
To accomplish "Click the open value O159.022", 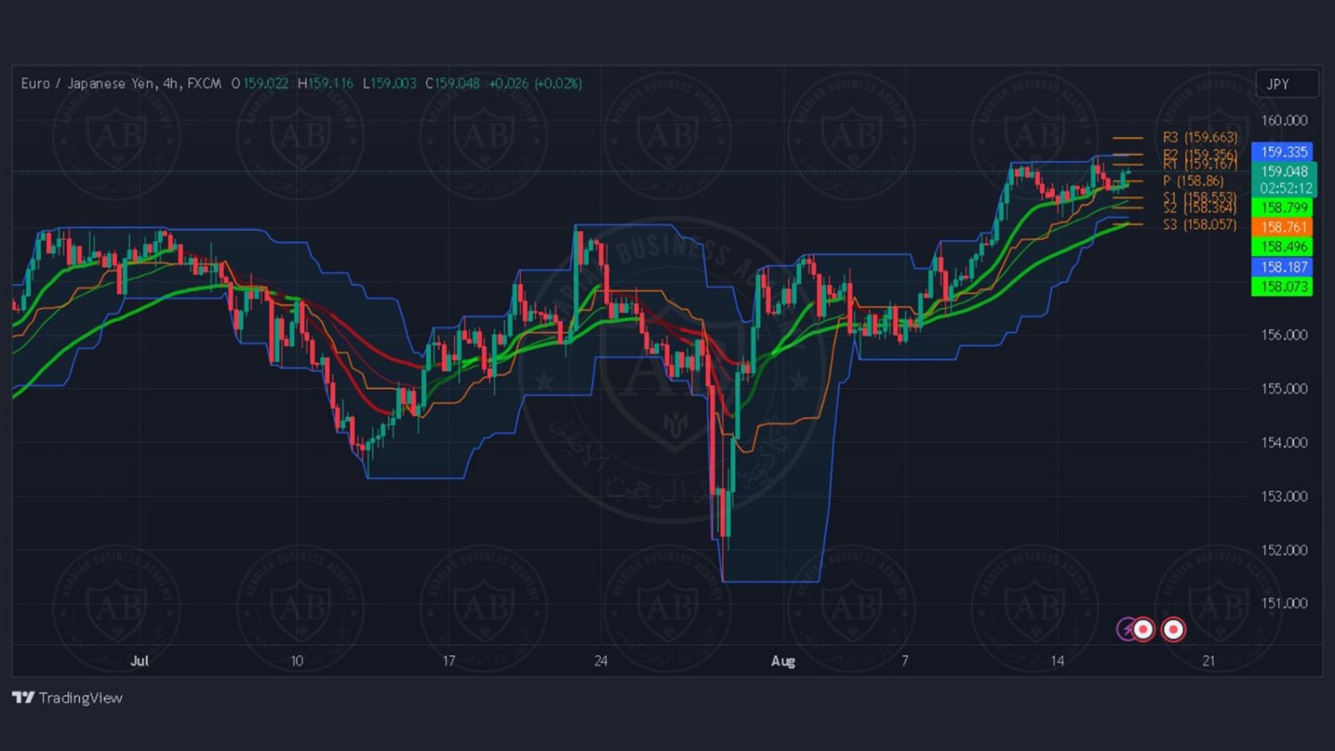I will pyautogui.click(x=260, y=84).
